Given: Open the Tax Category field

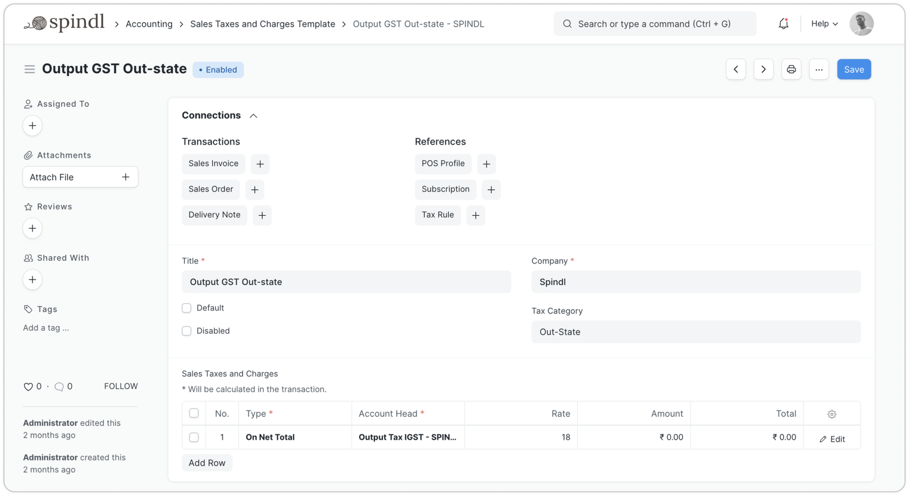Looking at the screenshot, I should (696, 332).
